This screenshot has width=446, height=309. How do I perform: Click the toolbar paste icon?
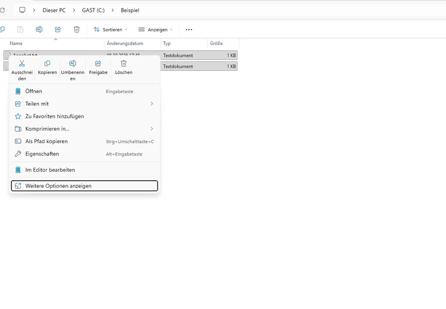(x=20, y=30)
